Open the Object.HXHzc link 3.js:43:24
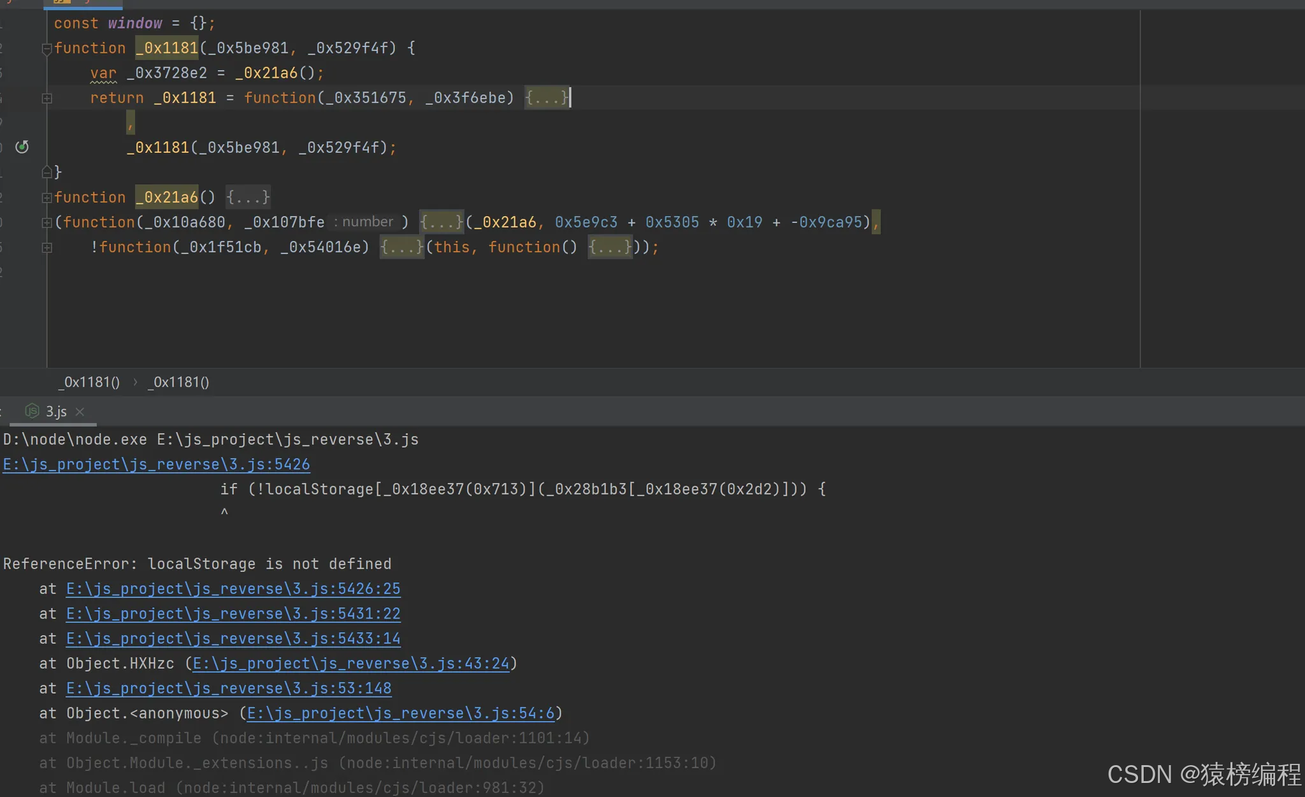The image size is (1305, 797). (350, 663)
